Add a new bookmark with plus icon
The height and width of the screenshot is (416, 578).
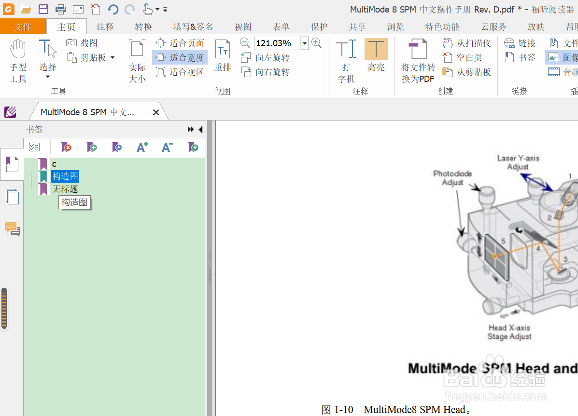(x=92, y=147)
